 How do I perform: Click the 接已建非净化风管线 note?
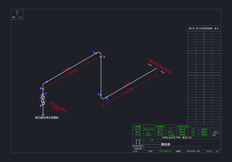pos(47,118)
